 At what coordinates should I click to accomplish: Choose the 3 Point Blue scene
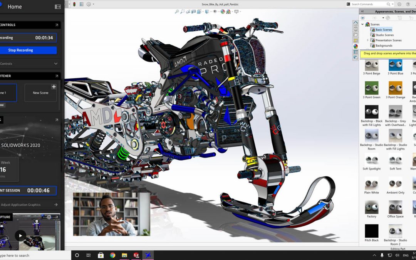click(395, 67)
